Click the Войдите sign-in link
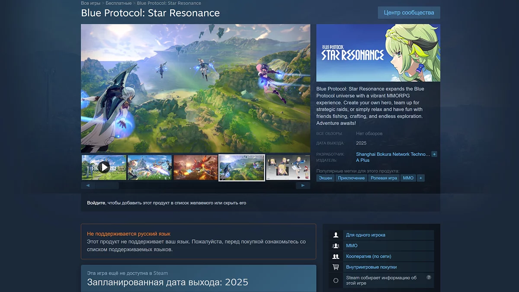519x292 pixels. [96, 203]
